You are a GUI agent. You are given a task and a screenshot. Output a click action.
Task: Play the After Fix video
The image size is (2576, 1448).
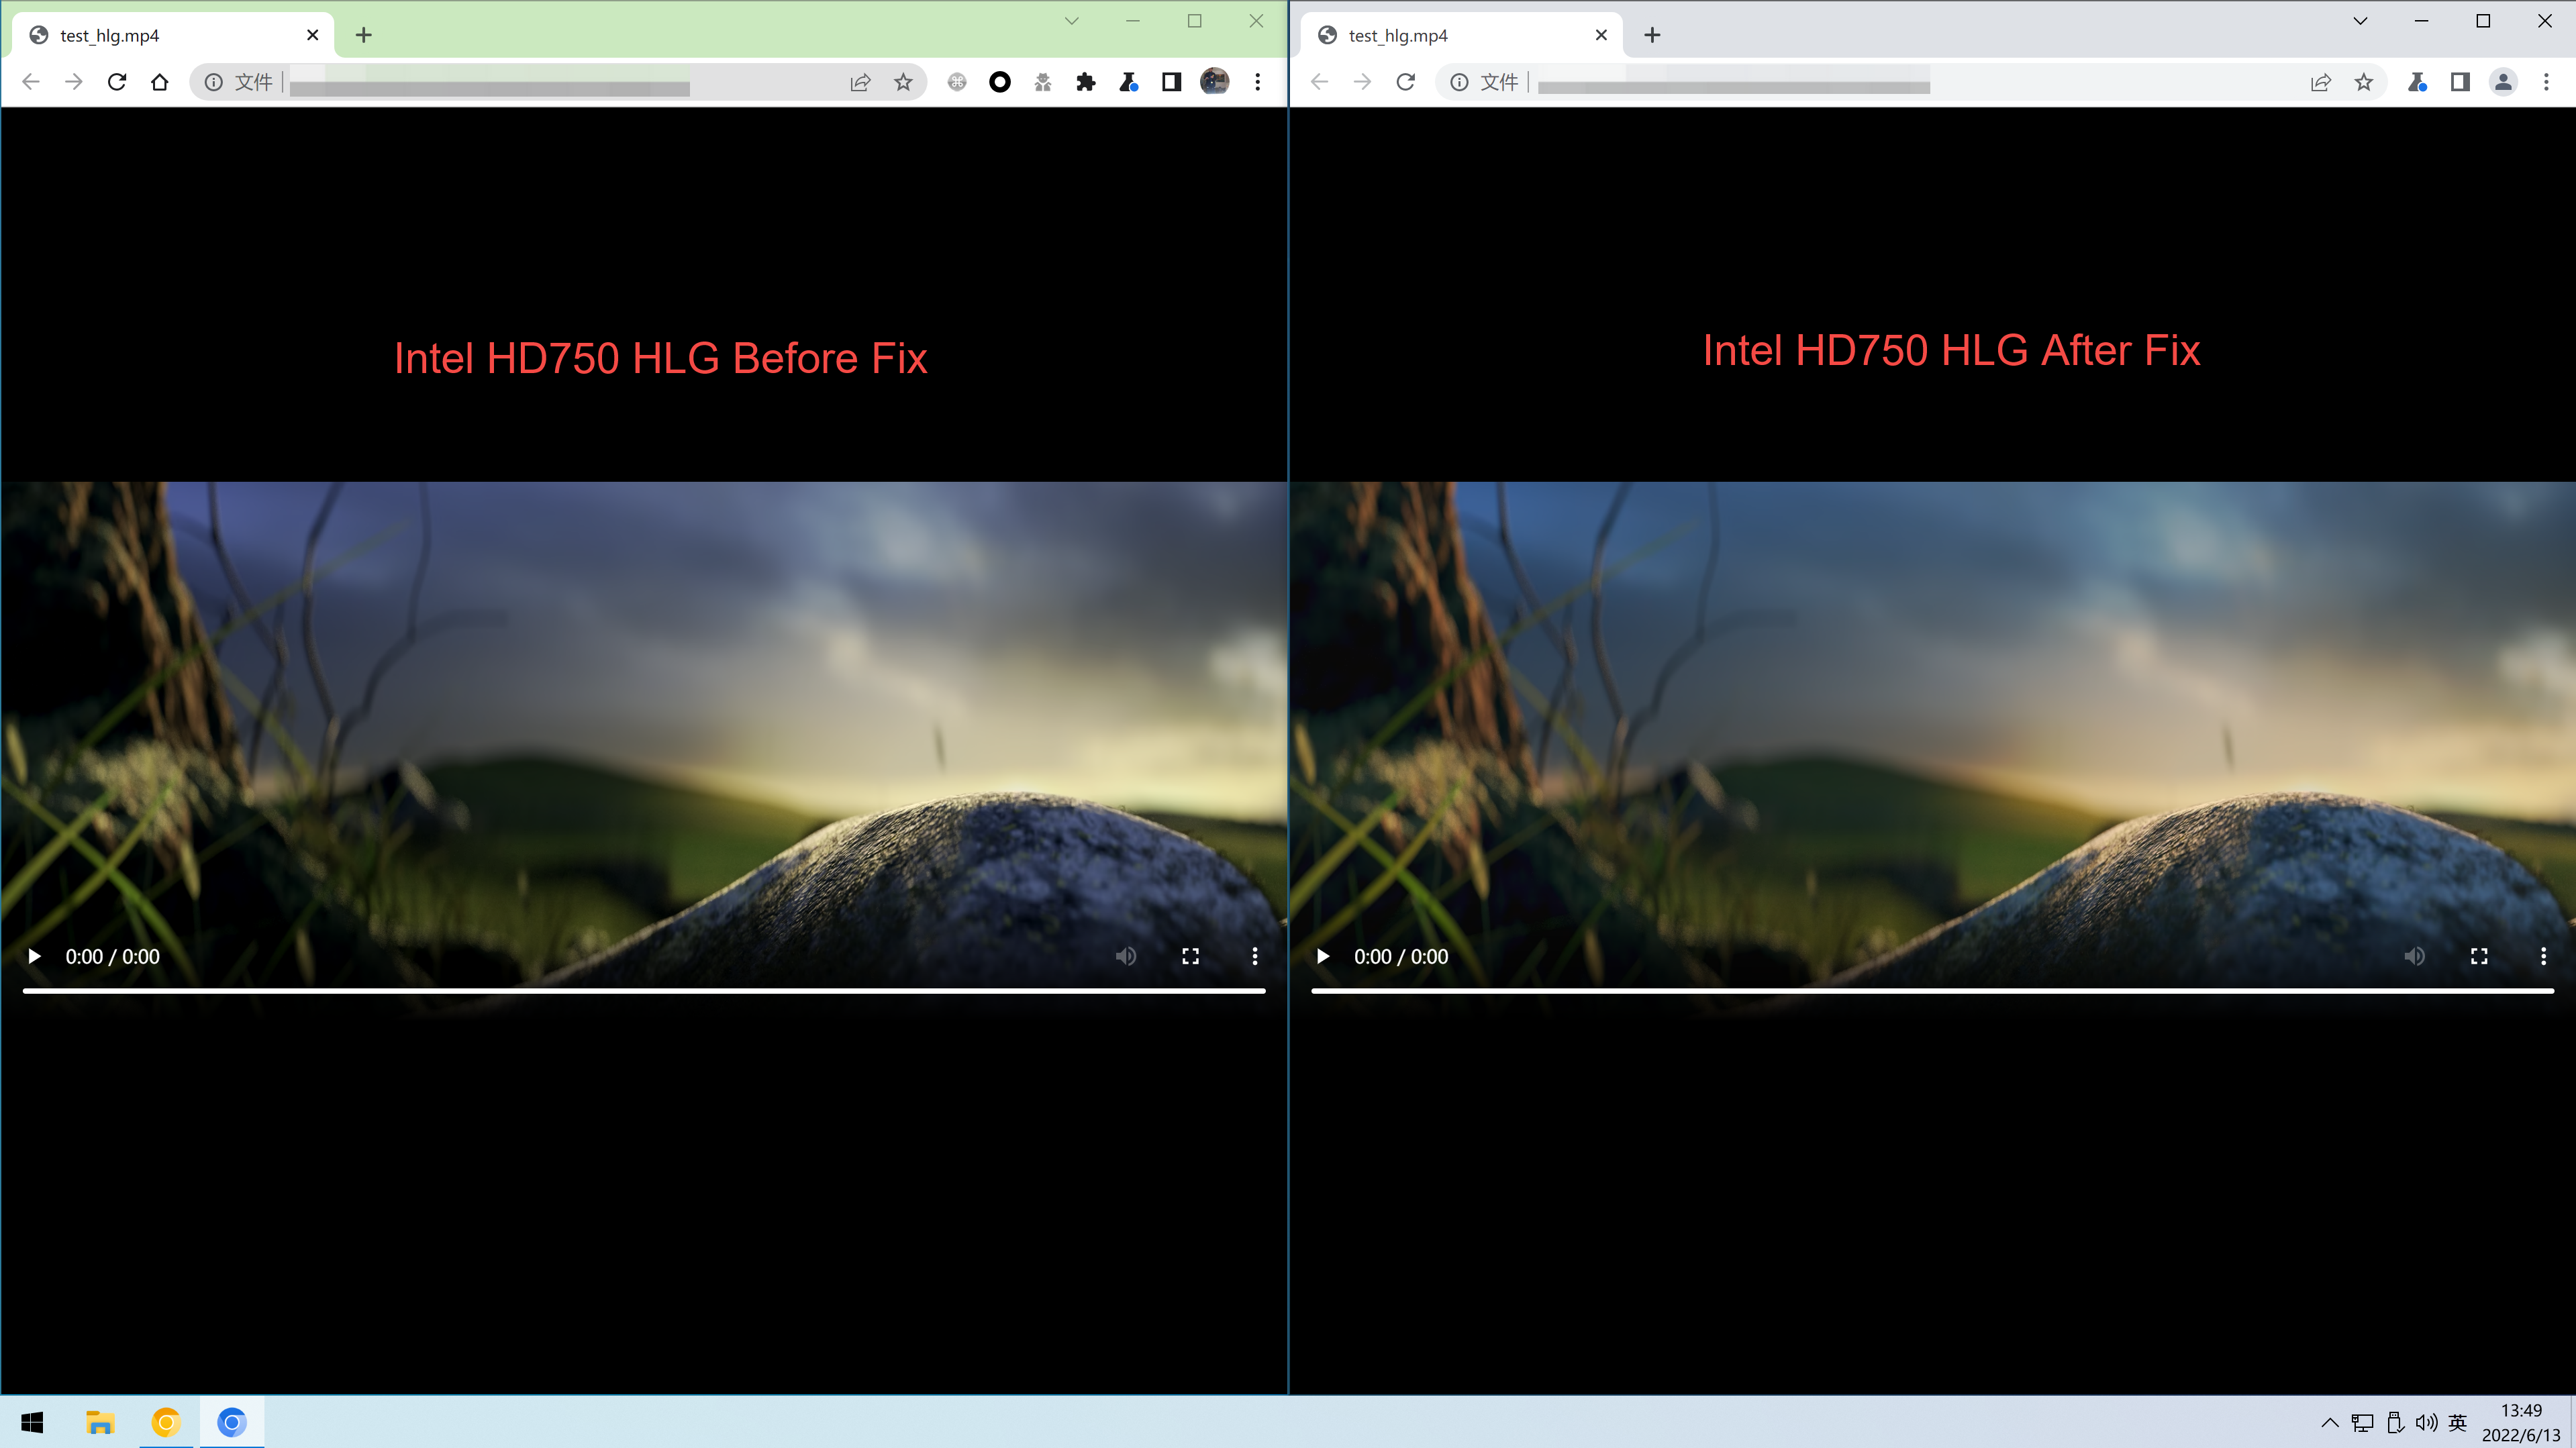click(x=1323, y=956)
